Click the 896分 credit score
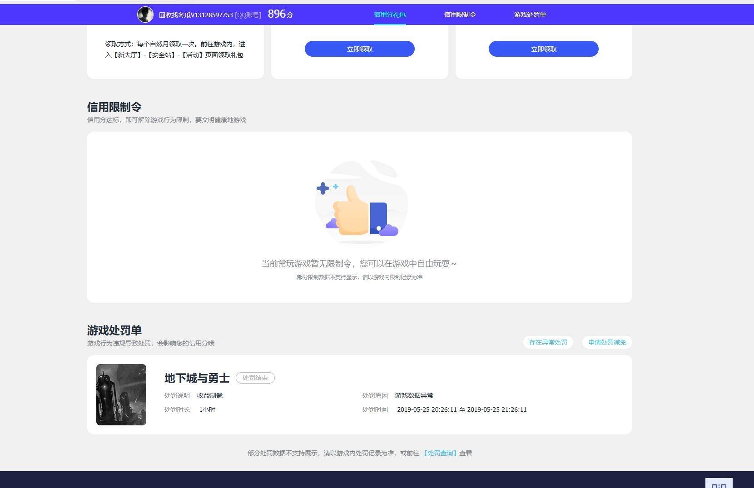This screenshot has height=488, width=754. tap(280, 14)
